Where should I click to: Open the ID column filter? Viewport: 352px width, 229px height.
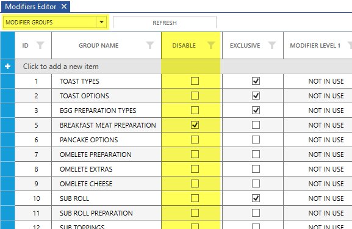(40, 45)
